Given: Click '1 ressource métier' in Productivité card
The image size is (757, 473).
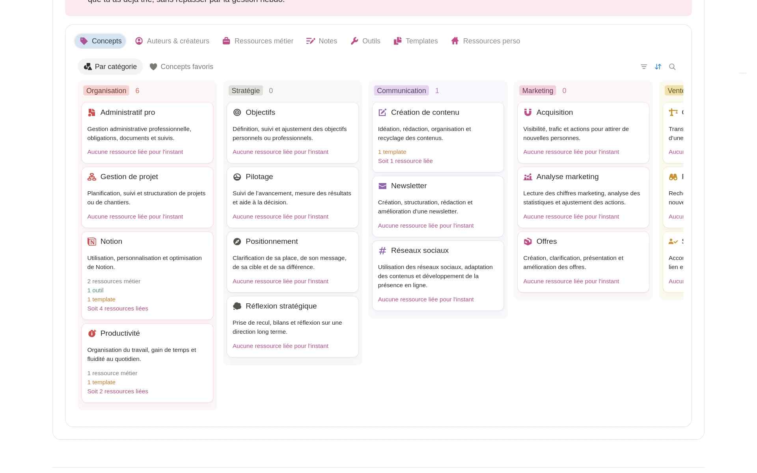Looking at the screenshot, I should click(x=112, y=373).
